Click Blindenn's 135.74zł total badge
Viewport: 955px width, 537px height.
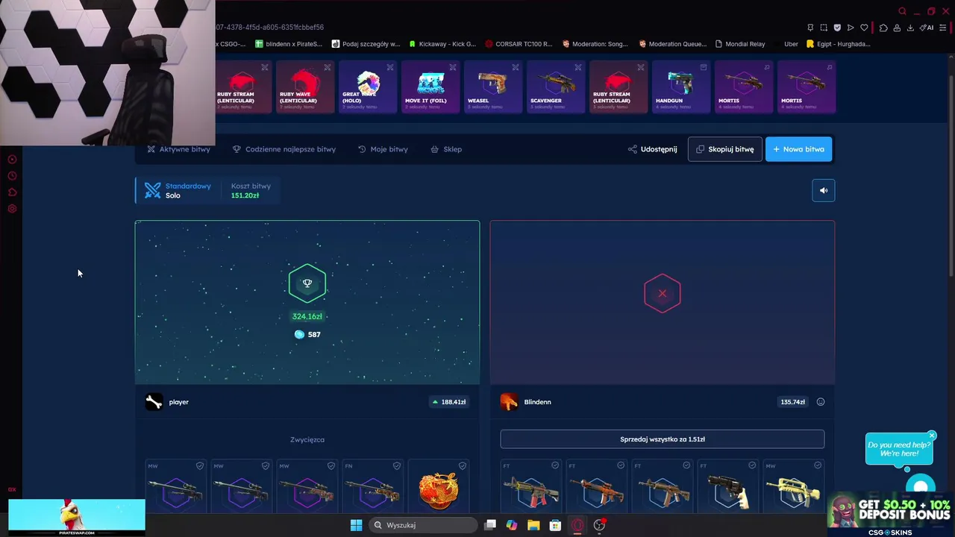(x=792, y=402)
